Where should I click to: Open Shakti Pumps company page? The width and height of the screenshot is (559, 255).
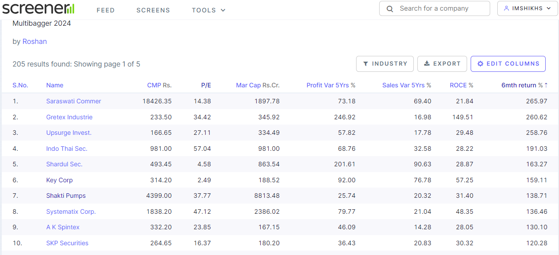click(x=66, y=196)
